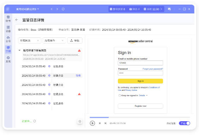This screenshot has height=135, width=199.
Task: Open settings with the gear icon below the event list
Action: tap(80, 122)
